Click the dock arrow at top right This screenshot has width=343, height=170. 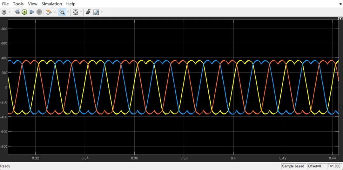click(x=340, y=4)
